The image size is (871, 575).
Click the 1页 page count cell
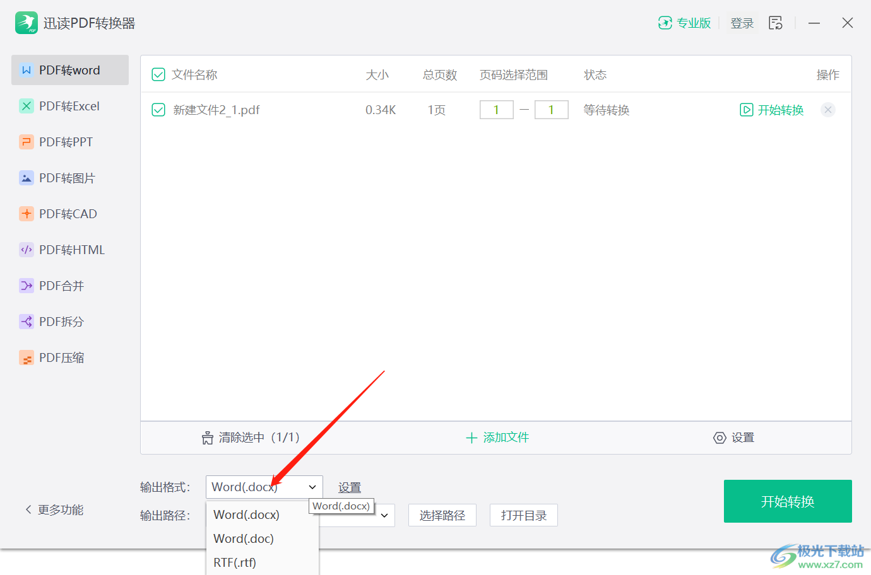click(436, 110)
